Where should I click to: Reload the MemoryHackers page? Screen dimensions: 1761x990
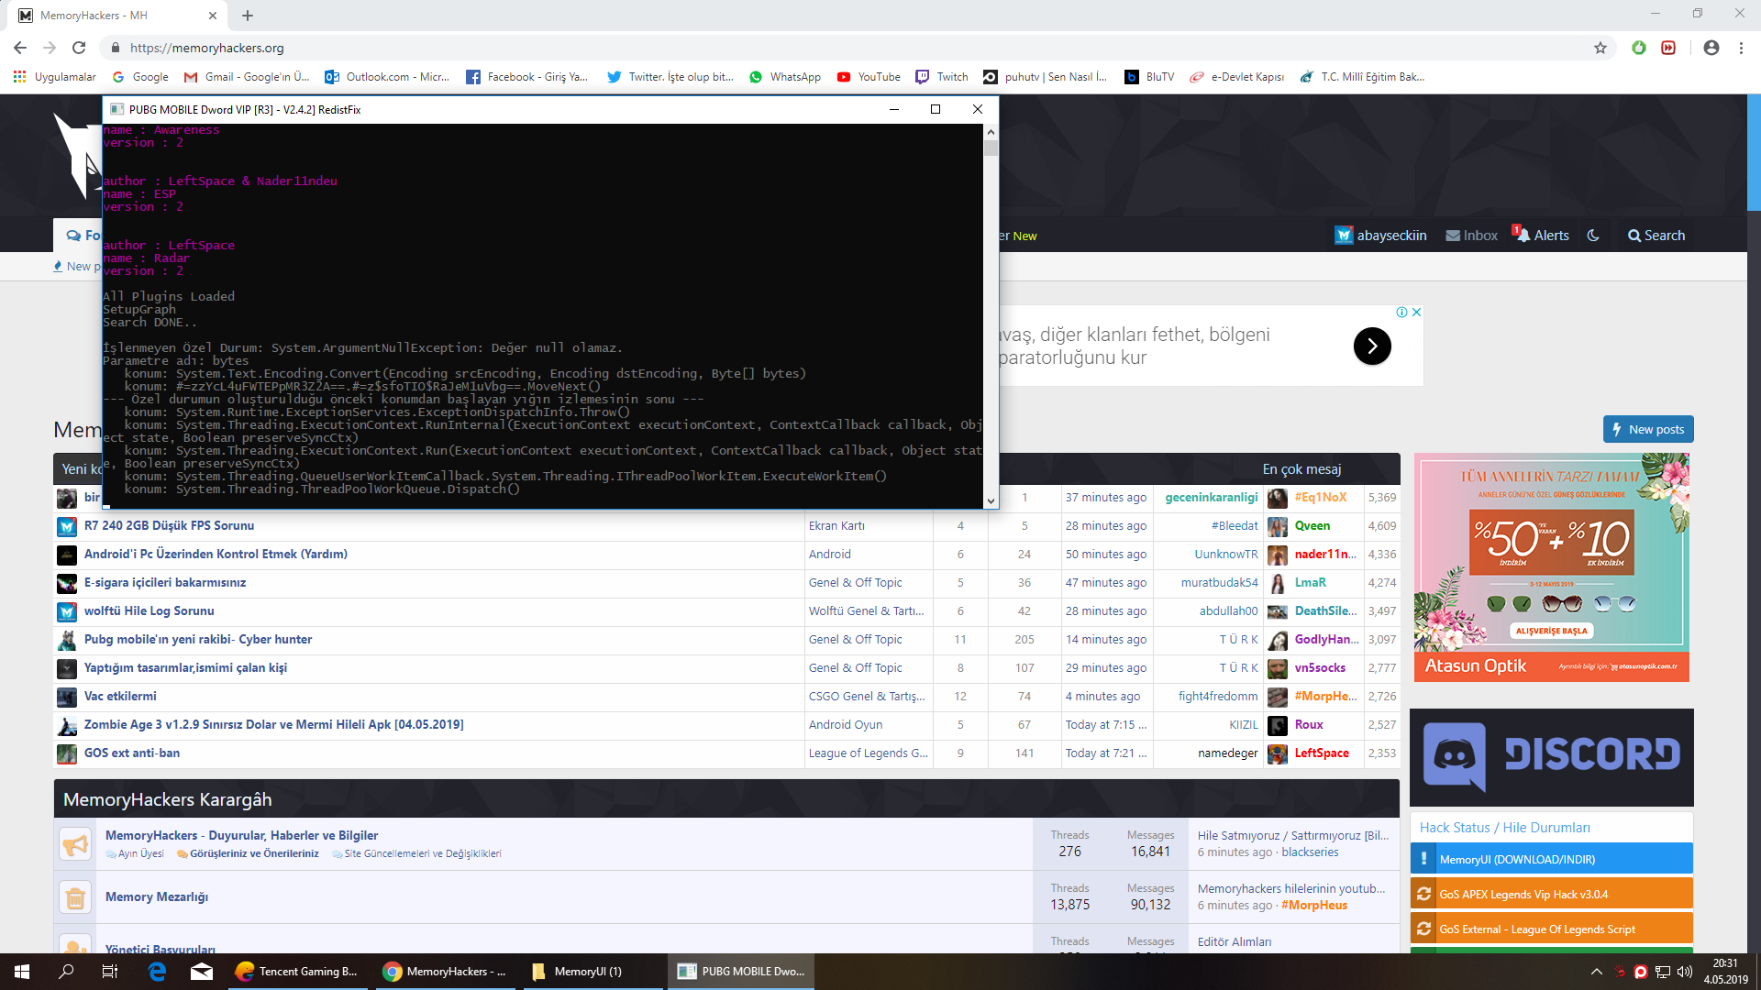79,48
